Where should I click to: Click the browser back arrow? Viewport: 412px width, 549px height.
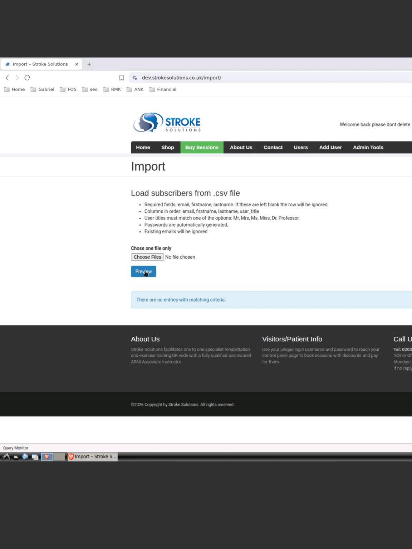(x=7, y=78)
